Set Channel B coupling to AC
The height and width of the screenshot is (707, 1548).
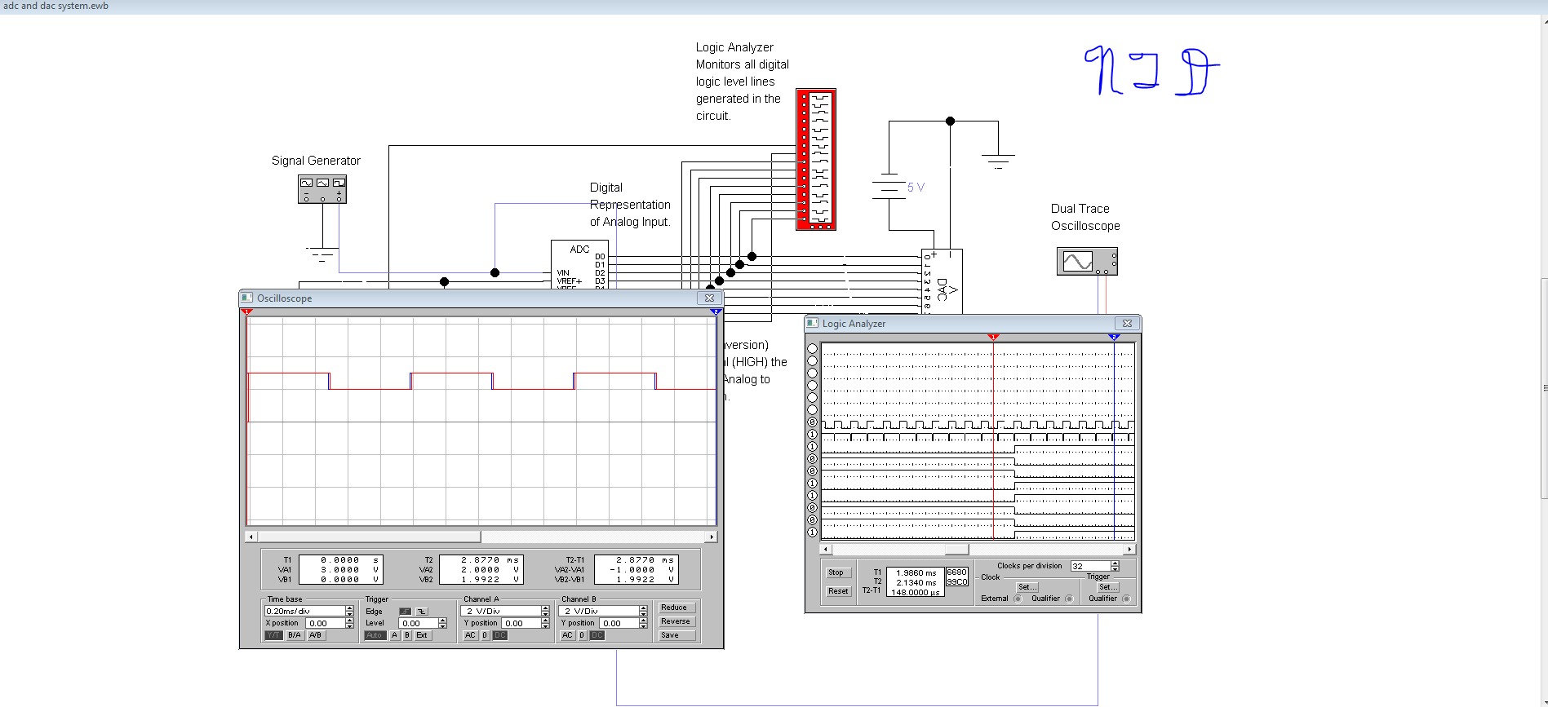[567, 635]
